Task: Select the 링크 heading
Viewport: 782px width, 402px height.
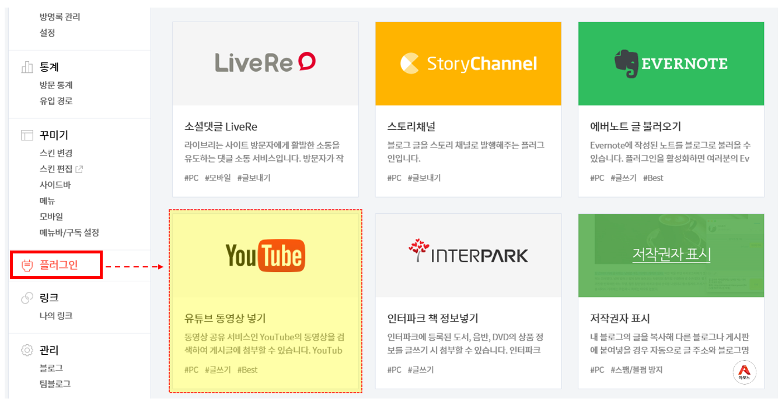Action: pyautogui.click(x=50, y=298)
